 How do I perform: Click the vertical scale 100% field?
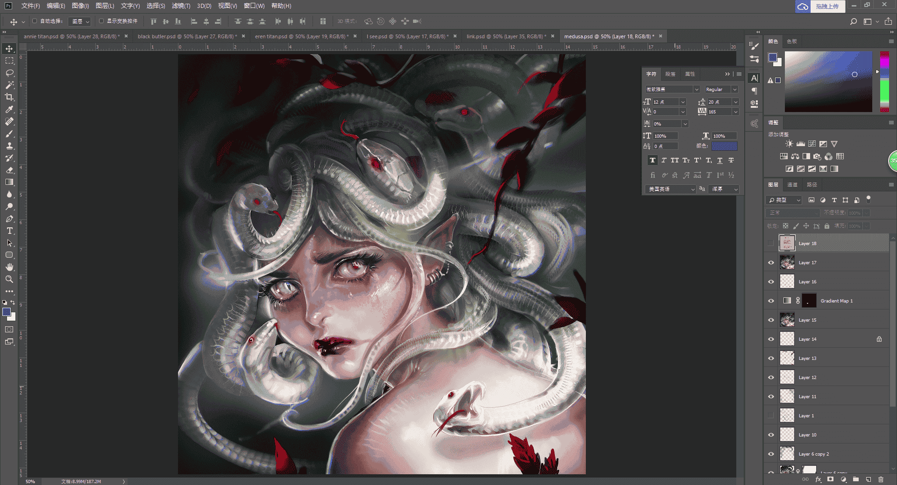tap(665, 136)
